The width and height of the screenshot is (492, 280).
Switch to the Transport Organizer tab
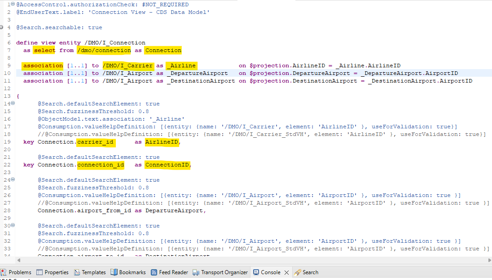220,272
